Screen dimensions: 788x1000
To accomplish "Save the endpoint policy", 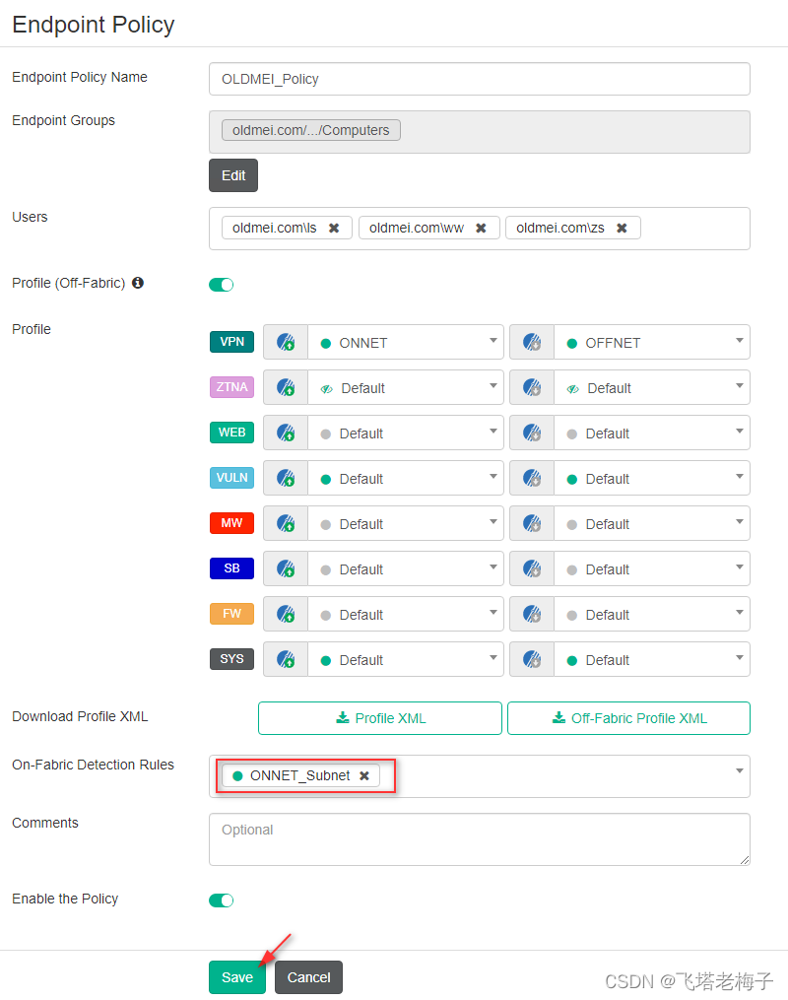I will pos(237,977).
